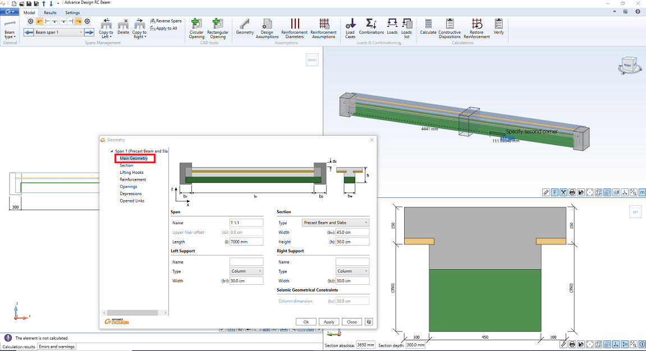Open Reinforcement Diameters
This screenshot has width=646, height=351.
[294, 29]
